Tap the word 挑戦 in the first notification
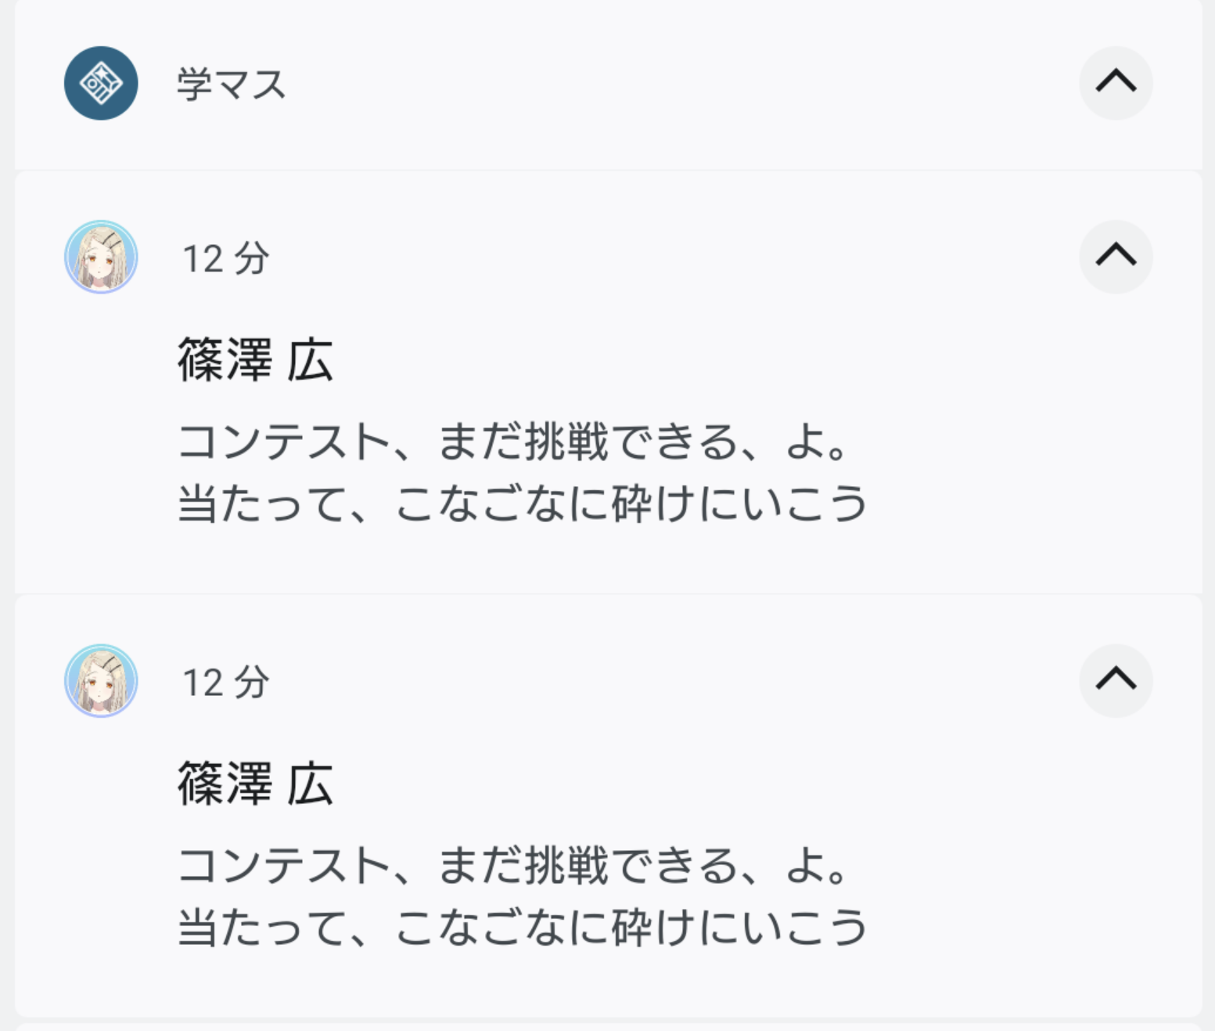The image size is (1215, 1031). (566, 442)
